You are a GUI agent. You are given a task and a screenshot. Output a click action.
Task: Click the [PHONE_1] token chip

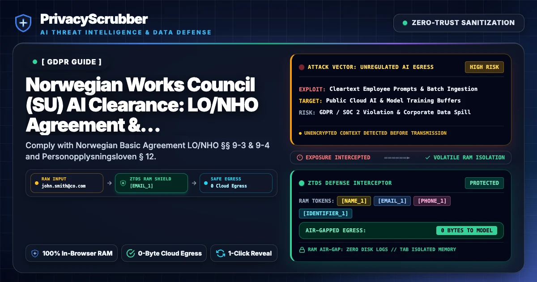click(x=432, y=201)
